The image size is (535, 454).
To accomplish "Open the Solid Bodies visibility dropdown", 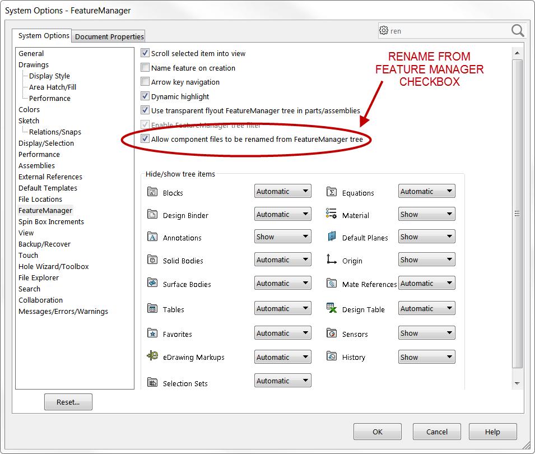I will [282, 259].
